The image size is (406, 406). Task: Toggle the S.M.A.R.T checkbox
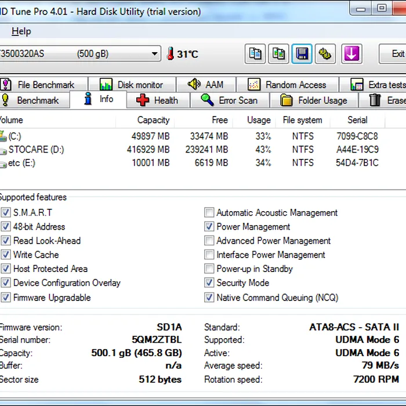6,213
